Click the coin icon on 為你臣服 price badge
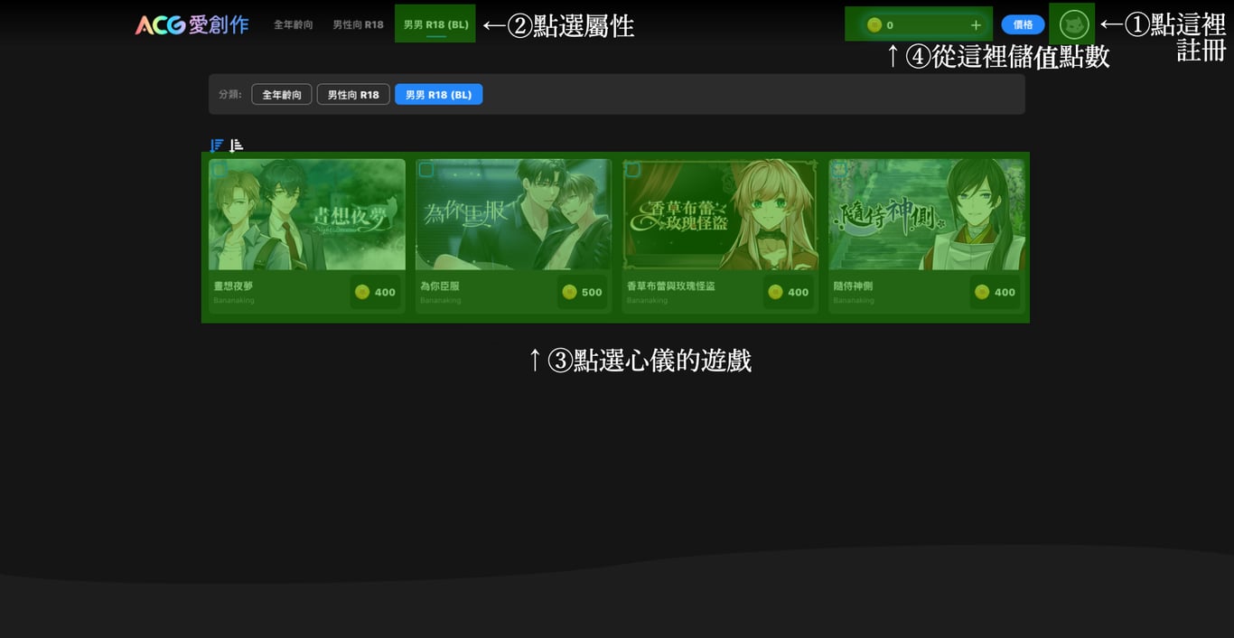The image size is (1234, 638). (569, 292)
